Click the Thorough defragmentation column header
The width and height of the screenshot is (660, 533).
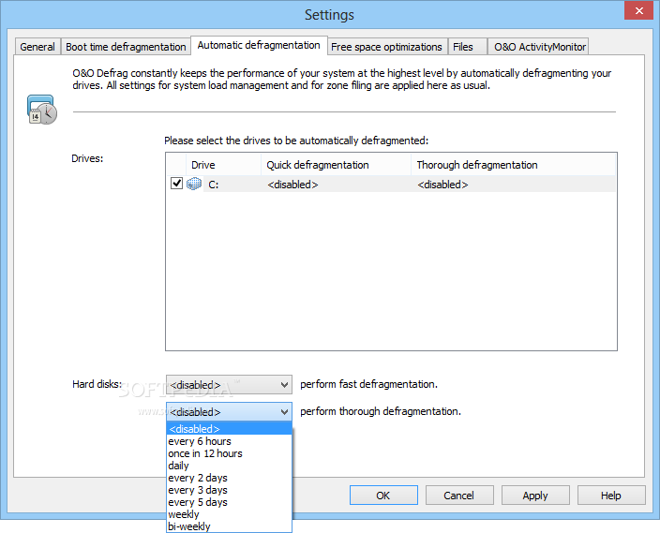(x=513, y=165)
